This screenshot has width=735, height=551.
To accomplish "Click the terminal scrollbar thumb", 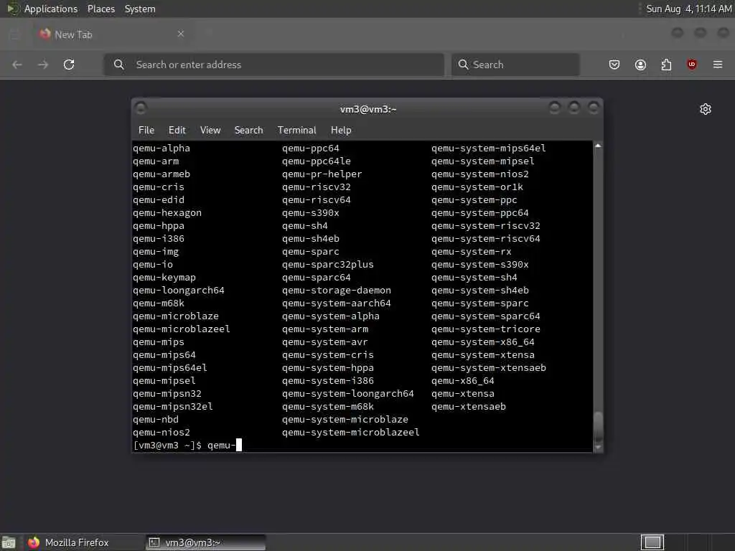I will point(598,426).
